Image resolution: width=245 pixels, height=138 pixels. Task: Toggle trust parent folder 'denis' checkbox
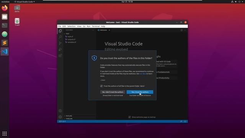pos(101,86)
